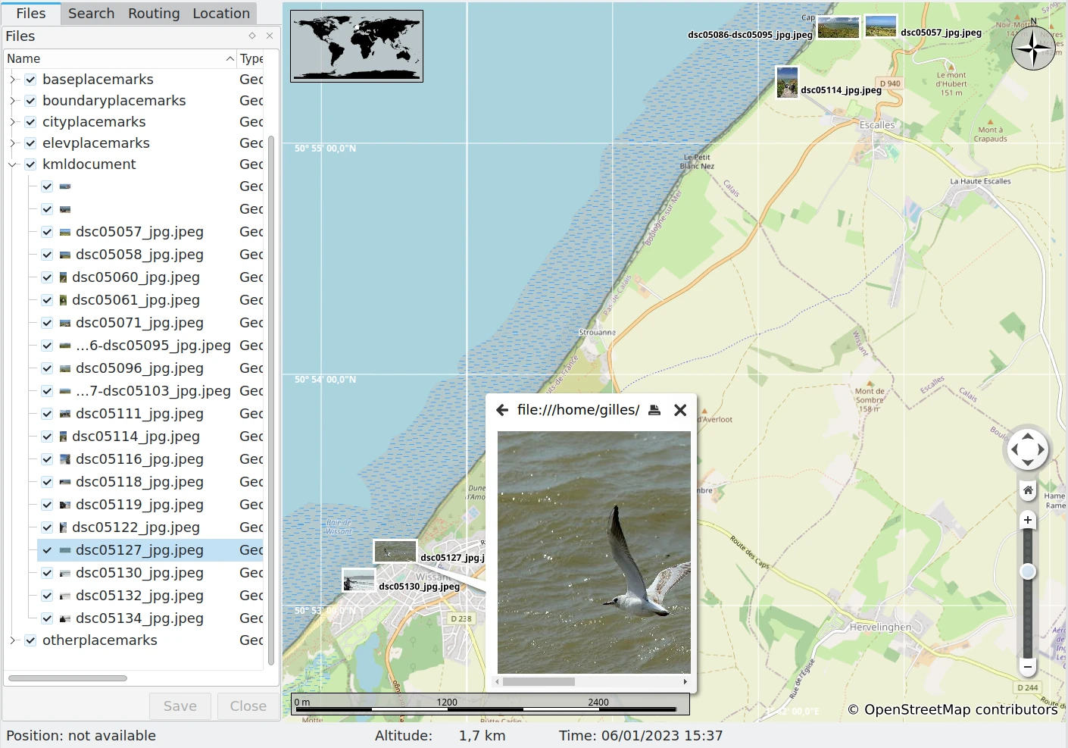1068x748 pixels.
Task: Click the float panel icon in Files header
Action: 252,36
